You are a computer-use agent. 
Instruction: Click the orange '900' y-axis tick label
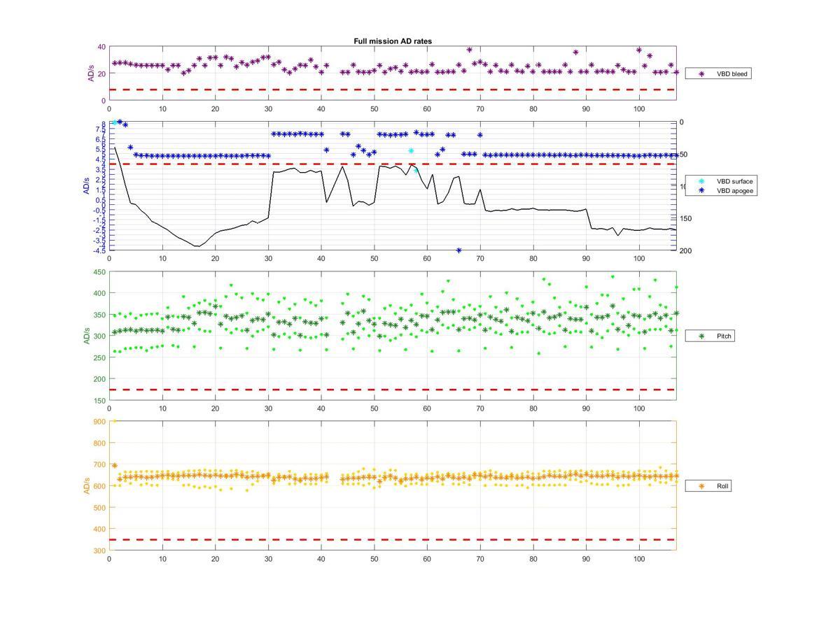99,422
